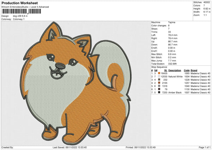Viewport: 212px width, 150px height.
Task: Click the Stop Sequence heading
Action: tap(159, 66)
